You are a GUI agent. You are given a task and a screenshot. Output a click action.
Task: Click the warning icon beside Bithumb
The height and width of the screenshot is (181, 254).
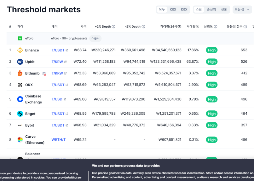click(x=44, y=74)
